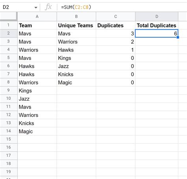Open the name box dropdown arrow
This screenshot has width=187, height=179.
36,8
